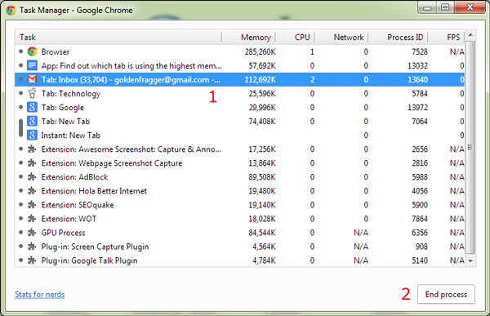Sort by Network column header
Image resolution: width=490 pixels, height=316 pixels.
coord(341,38)
